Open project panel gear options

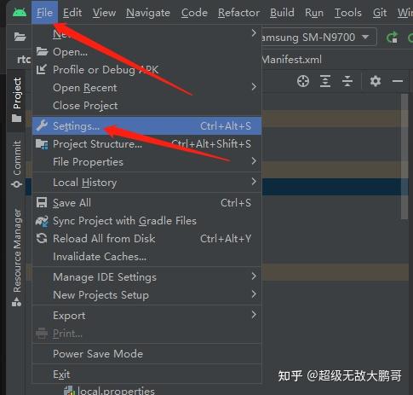(376, 81)
